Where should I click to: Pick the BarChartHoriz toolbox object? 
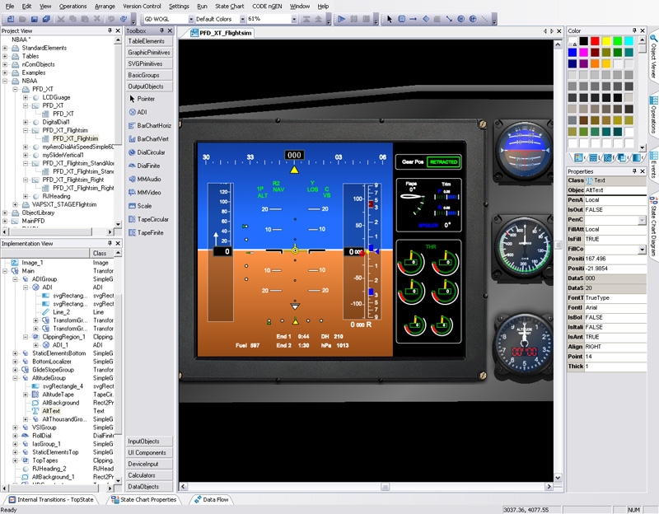(152, 125)
